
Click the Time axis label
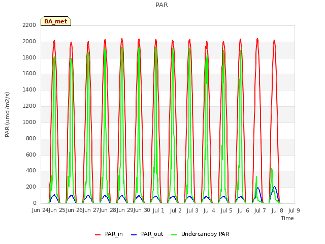point(287,218)
